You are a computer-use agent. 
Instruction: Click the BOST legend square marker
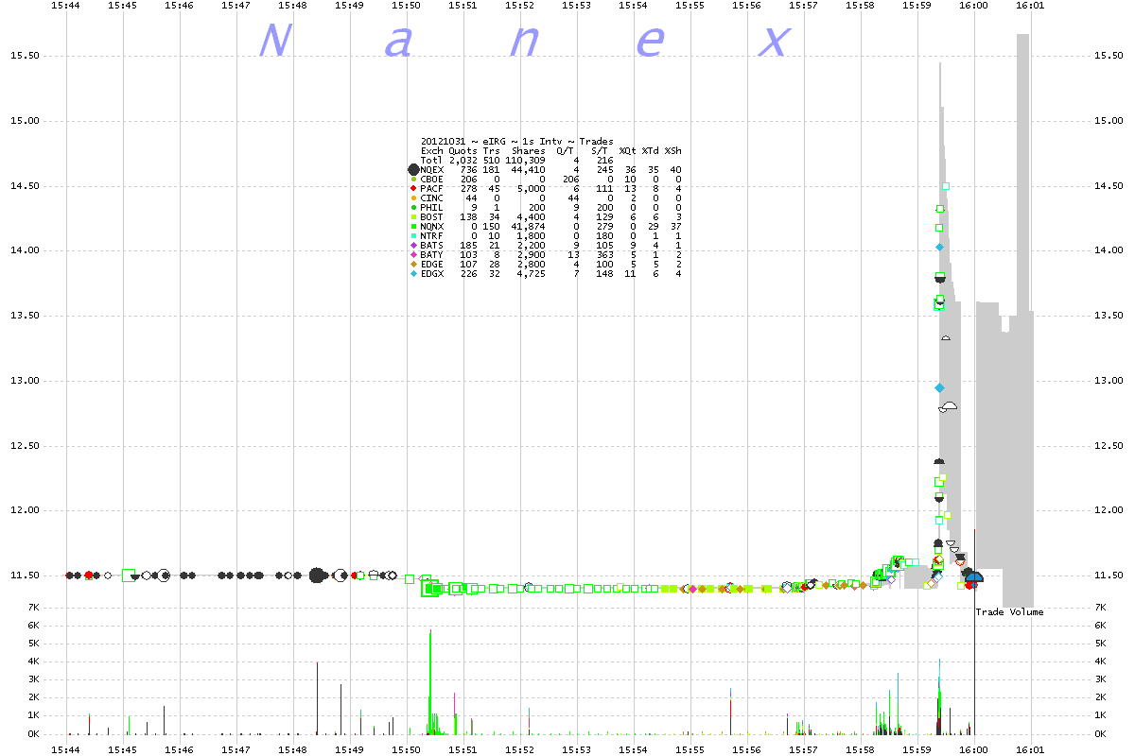[413, 217]
